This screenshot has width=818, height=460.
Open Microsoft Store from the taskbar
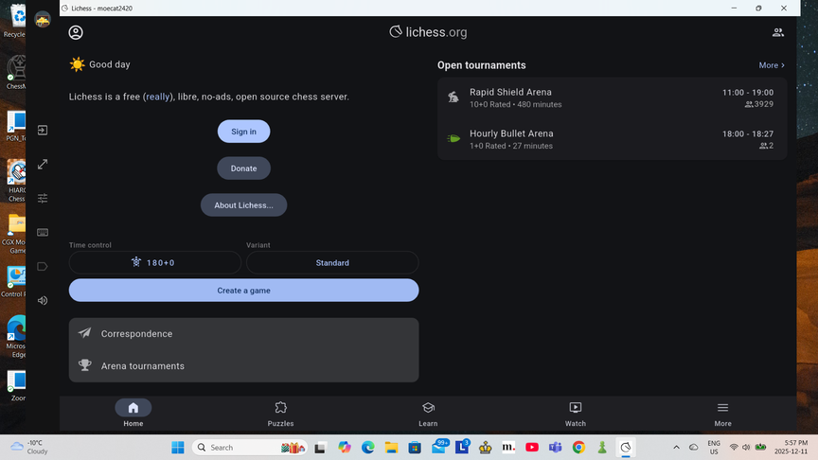415,448
